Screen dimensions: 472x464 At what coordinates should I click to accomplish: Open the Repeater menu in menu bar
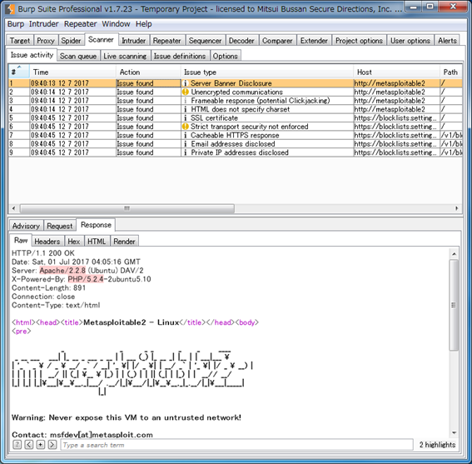[81, 24]
